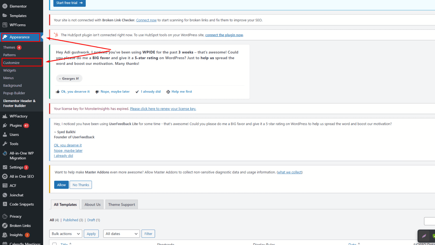The width and height of the screenshot is (435, 245).
Task: Click Connect now for Broken Link Checker
Action: 146,20
